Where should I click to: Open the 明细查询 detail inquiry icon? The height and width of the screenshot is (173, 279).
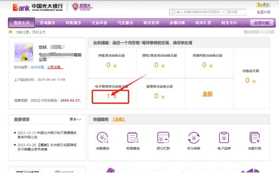coord(133,138)
